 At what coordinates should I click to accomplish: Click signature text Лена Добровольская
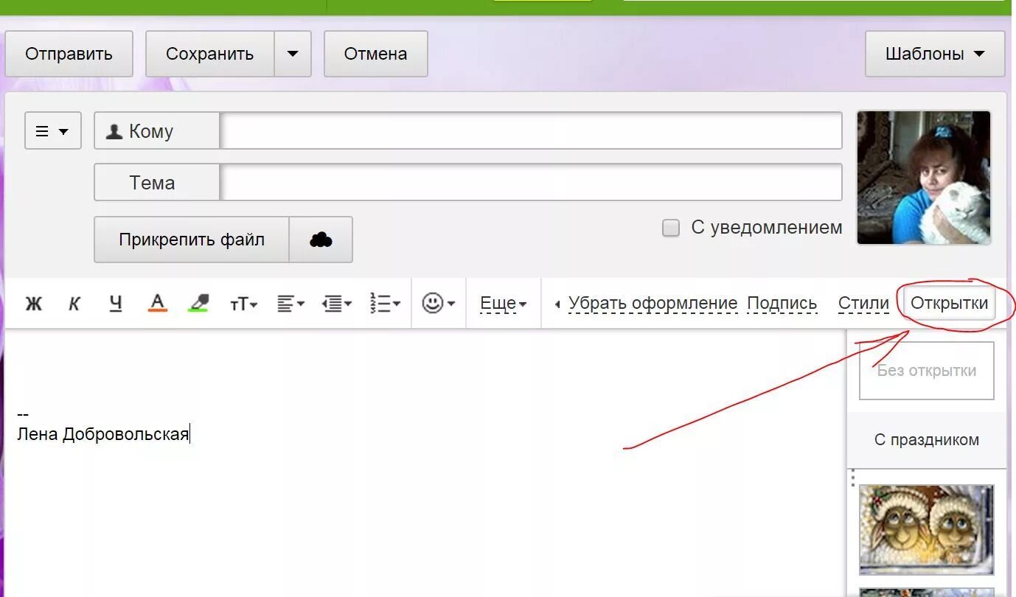tap(103, 433)
